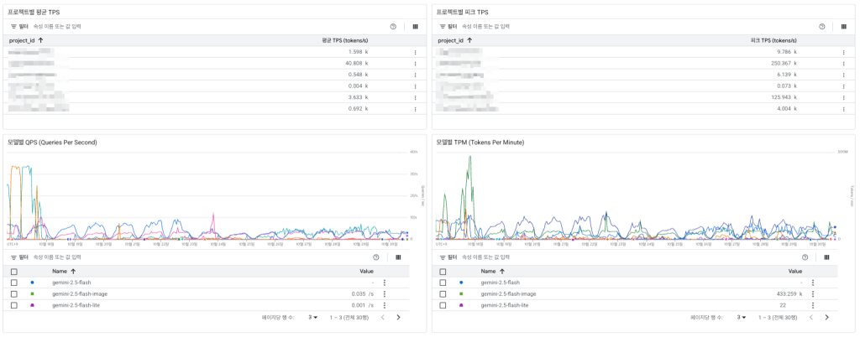Go to next page in 모델별 QPS table
Image resolution: width=860 pixels, height=337 pixels.
398,318
